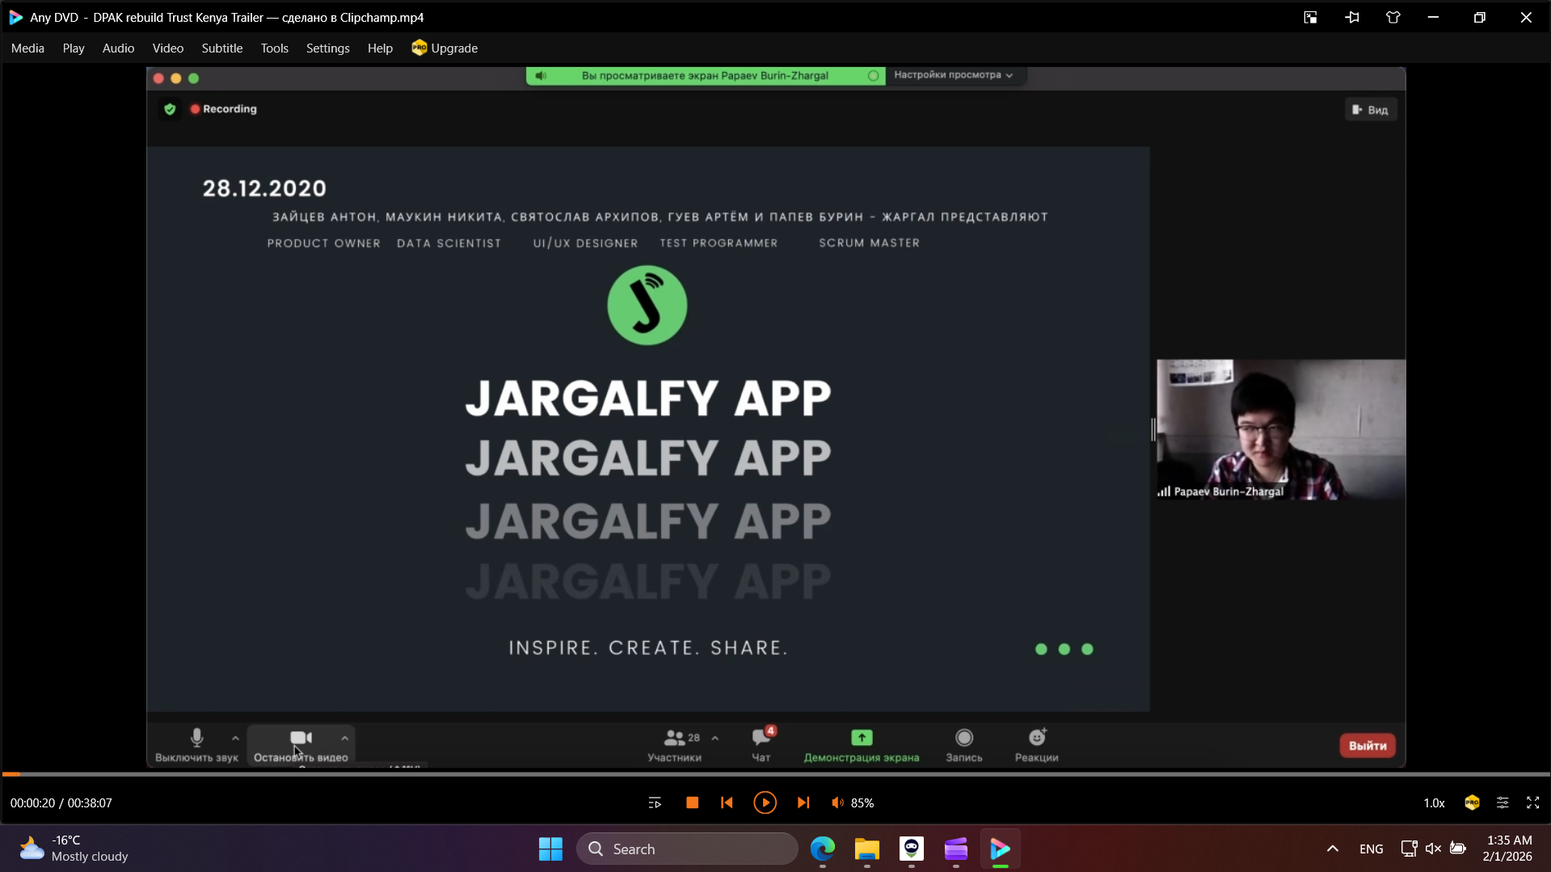Image resolution: width=1551 pixels, height=872 pixels.
Task: Open the Media menu
Action: tap(27, 48)
